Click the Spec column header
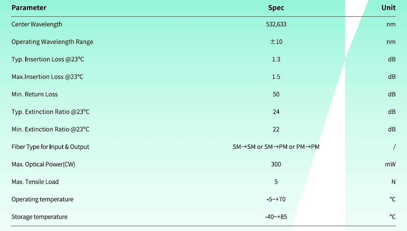Screen dimensions: 407x231 pos(276,8)
